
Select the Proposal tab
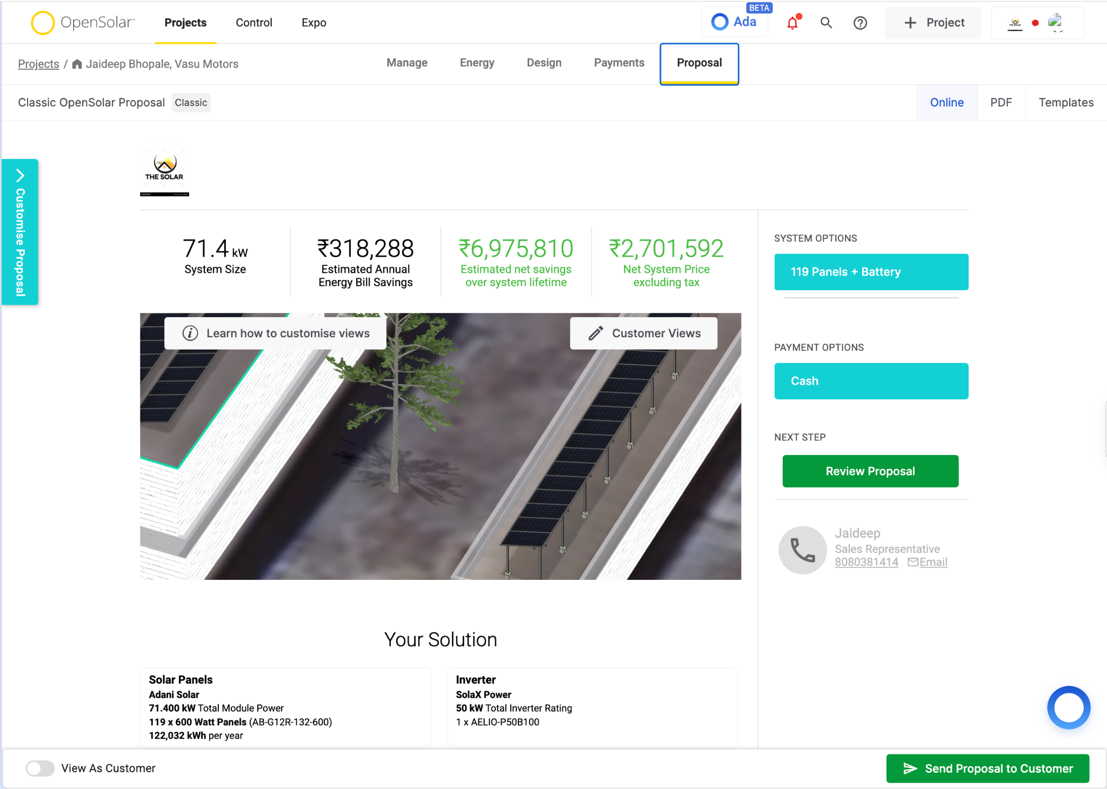pyautogui.click(x=699, y=63)
